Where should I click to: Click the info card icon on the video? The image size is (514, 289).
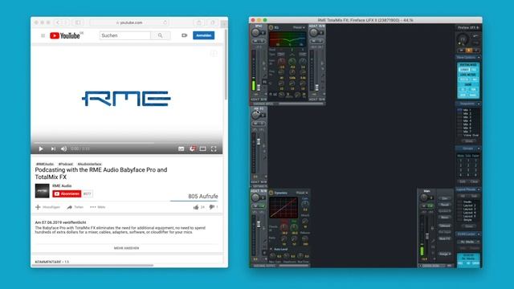tap(214, 53)
